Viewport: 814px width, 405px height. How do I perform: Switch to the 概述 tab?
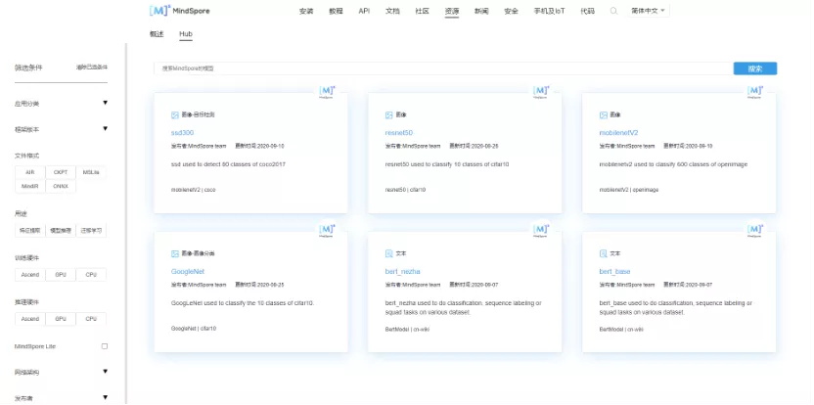157,33
